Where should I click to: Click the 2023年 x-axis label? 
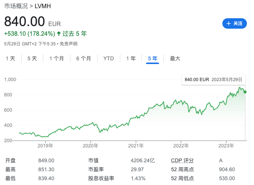tap(226, 146)
